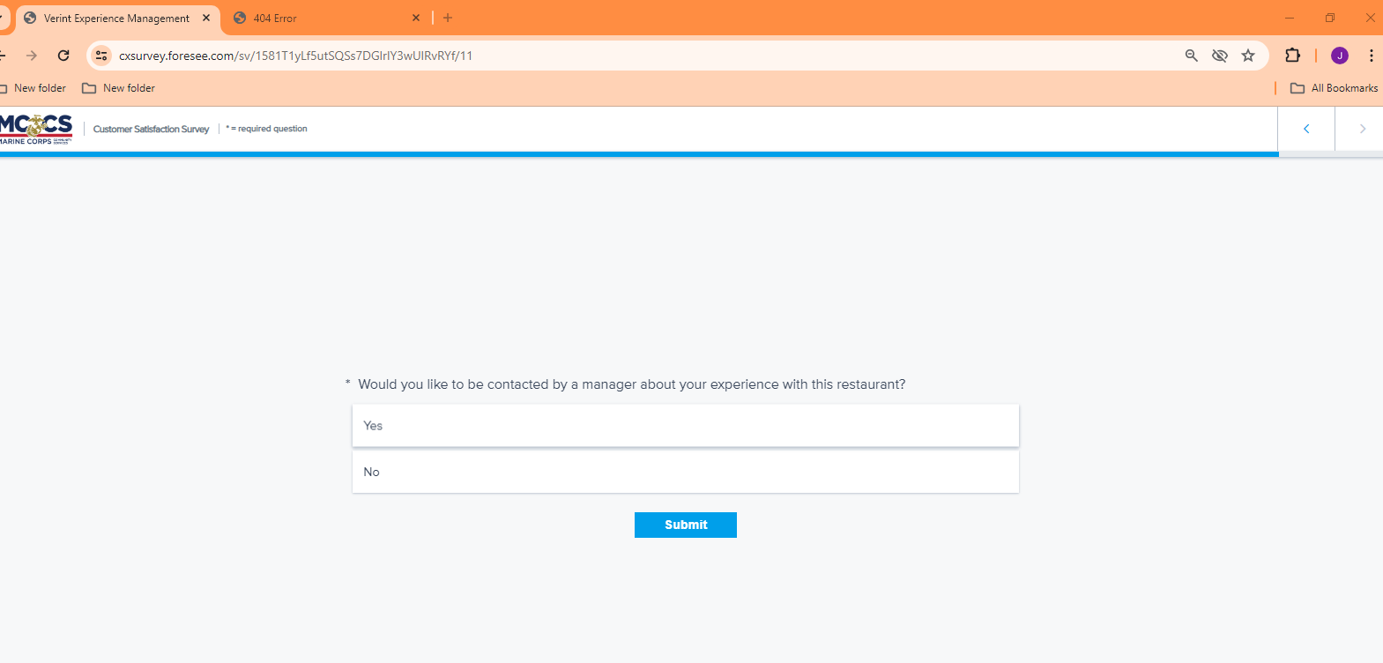The width and height of the screenshot is (1383, 663).
Task: Click the MCCS Marine Corps logo
Action: pyautogui.click(x=36, y=129)
